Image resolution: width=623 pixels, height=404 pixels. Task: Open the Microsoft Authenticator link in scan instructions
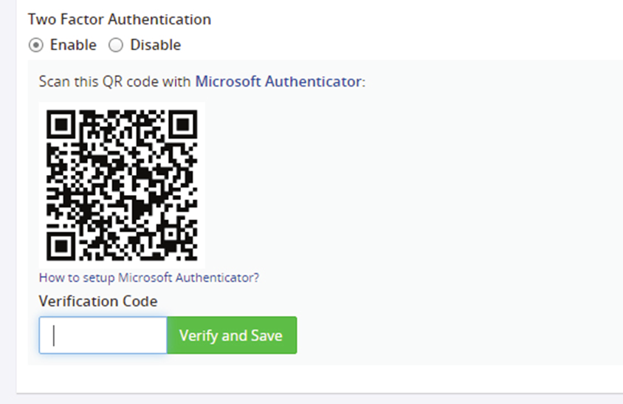[278, 81]
